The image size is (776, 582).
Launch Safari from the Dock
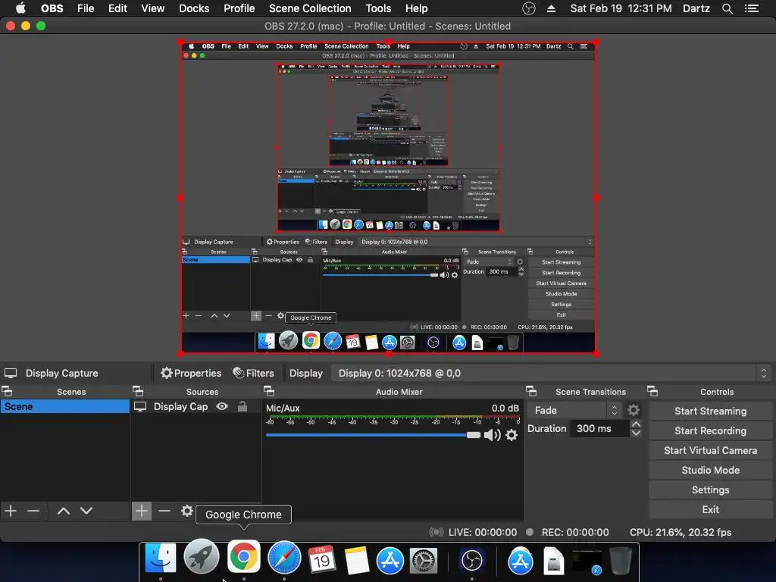(x=284, y=559)
